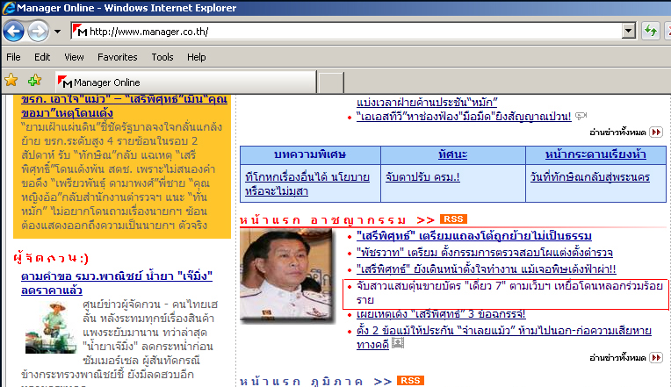Open headline "เอเอสทีวี"หาช่องฟ้อง"มือมืด"
The image size is (671, 387).
464,117
